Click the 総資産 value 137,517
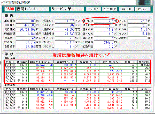The width and height of the screenshot is (155, 114). coord(26,42)
